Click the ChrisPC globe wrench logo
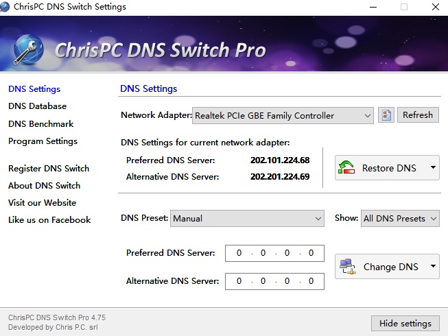 click(28, 49)
